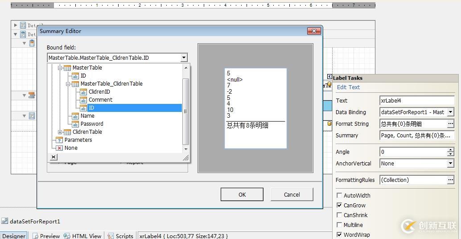Collapse the orange group band arrow
Screen dimensions: 461x239
pos(25,95)
